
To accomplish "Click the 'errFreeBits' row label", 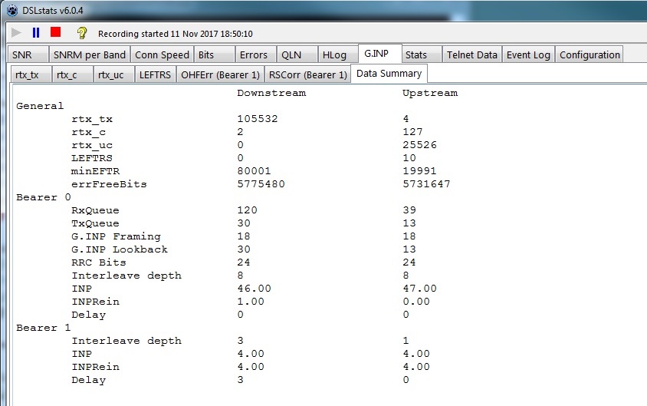I will (109, 184).
